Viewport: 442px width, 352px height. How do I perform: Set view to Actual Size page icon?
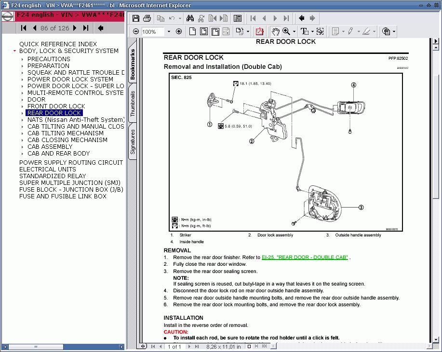point(192,31)
